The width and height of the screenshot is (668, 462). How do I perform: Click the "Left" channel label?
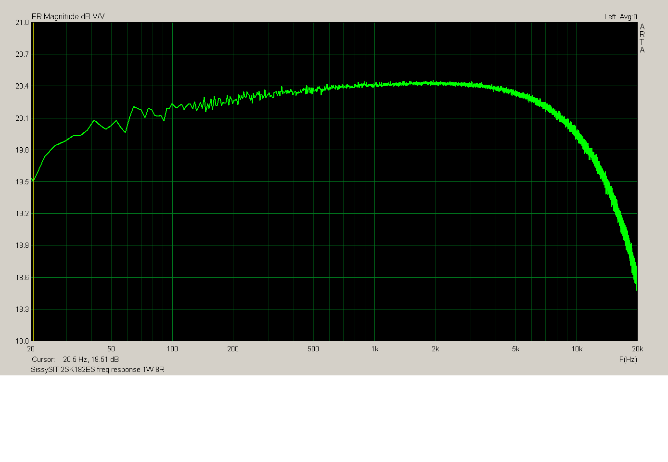pyautogui.click(x=610, y=17)
